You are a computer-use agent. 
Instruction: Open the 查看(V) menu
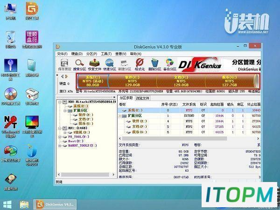(121, 54)
